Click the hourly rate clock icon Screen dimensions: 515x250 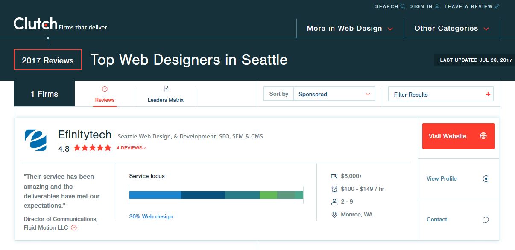pyautogui.click(x=334, y=189)
